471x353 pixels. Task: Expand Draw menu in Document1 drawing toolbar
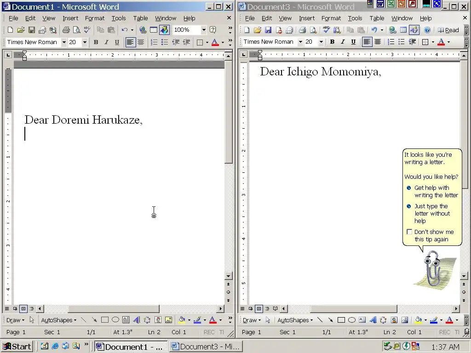(15, 320)
